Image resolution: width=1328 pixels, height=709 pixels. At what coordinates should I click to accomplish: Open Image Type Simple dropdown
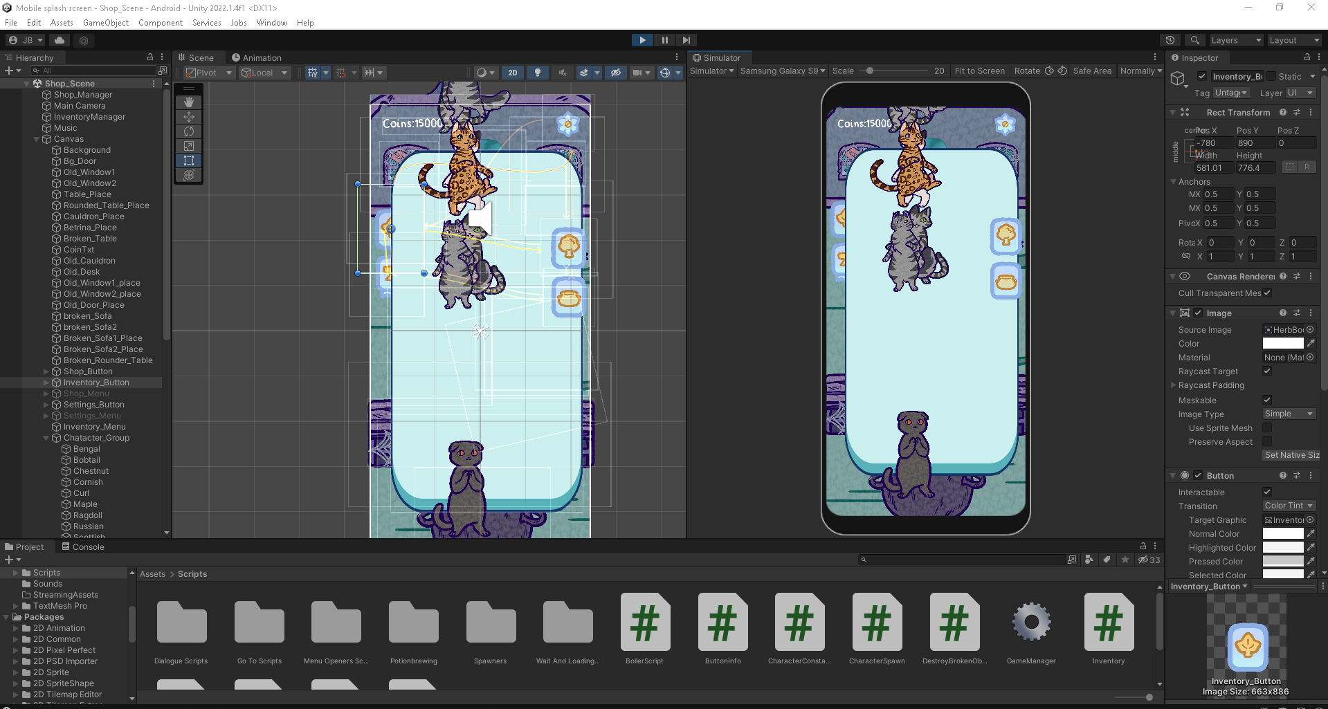(x=1289, y=414)
